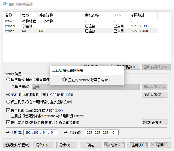This screenshot has height=151, width=174.
Task: Click the Virtual Network Editor globe icon
Action: 5,4
